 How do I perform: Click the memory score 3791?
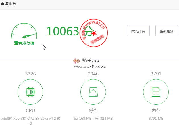pos(156,74)
